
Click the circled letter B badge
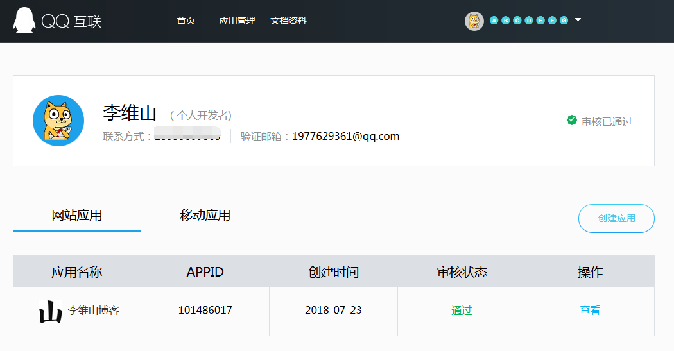pos(506,21)
